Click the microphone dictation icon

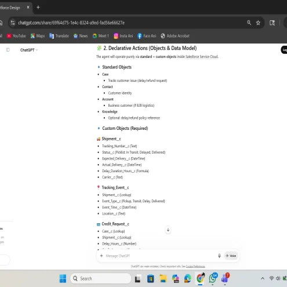coord(219,256)
